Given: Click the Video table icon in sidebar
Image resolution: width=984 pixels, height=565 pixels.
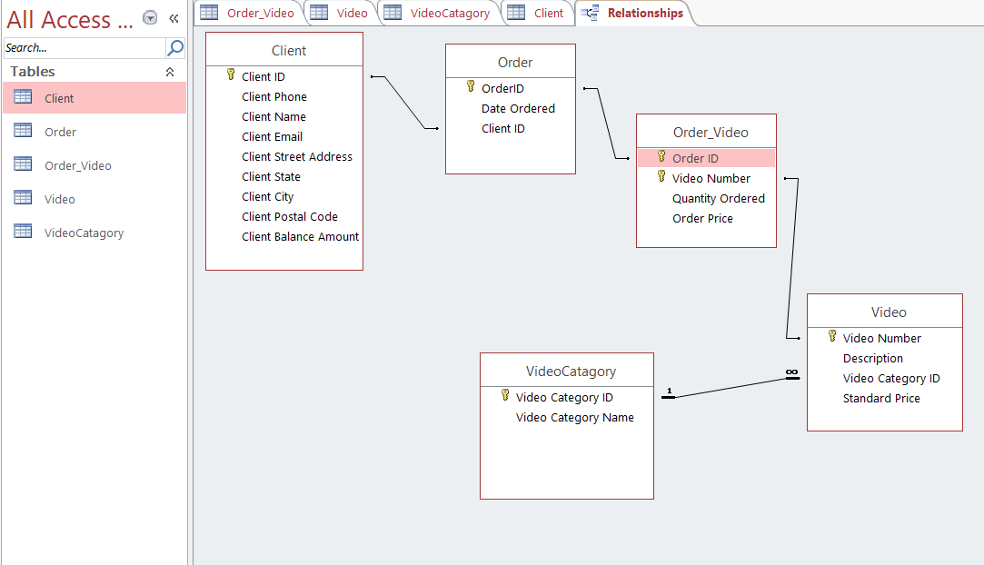Looking at the screenshot, I should pos(24,199).
